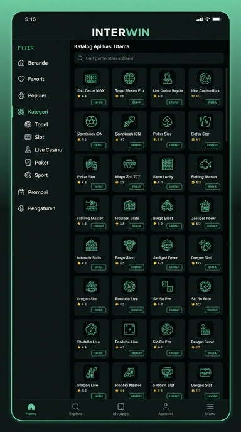Open the playing cards icon above Coter Star

click(205, 121)
